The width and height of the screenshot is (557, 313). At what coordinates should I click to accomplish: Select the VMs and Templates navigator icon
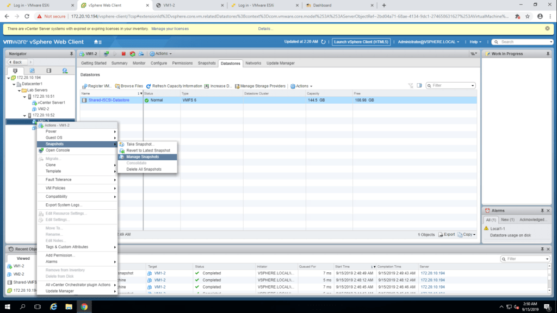(x=32, y=71)
